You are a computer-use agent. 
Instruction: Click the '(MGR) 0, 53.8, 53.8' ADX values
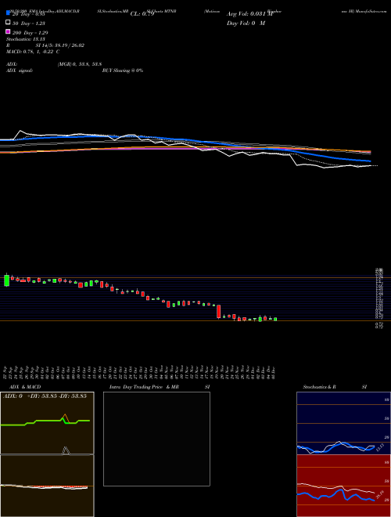coord(80,64)
